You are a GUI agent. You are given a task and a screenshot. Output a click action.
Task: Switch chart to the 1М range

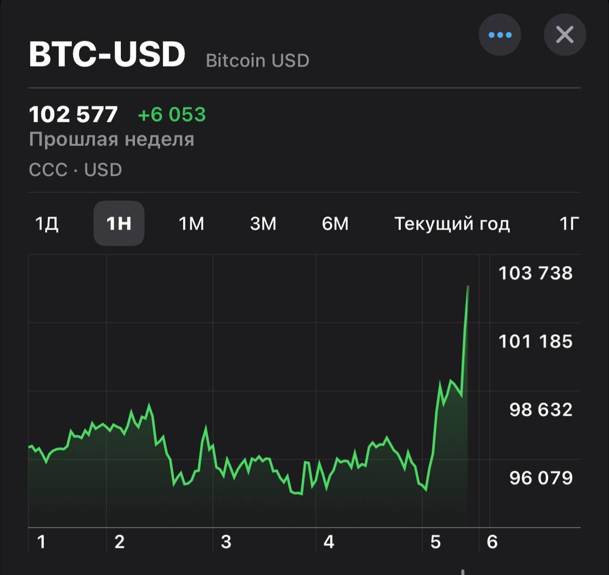point(191,223)
